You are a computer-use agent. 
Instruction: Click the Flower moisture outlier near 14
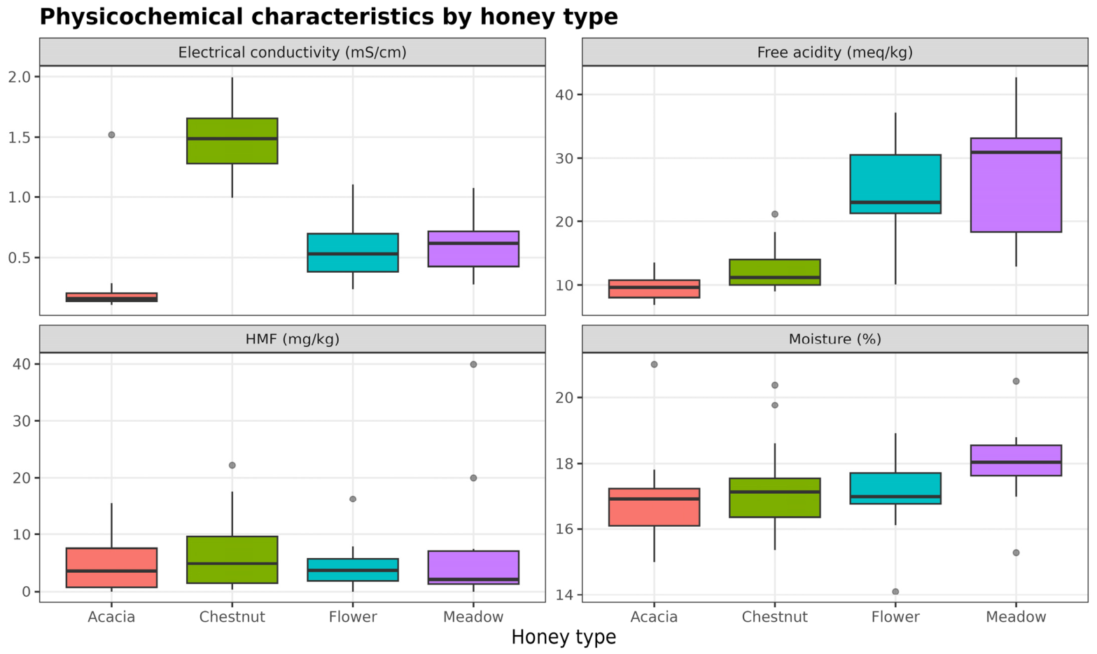tap(895, 592)
